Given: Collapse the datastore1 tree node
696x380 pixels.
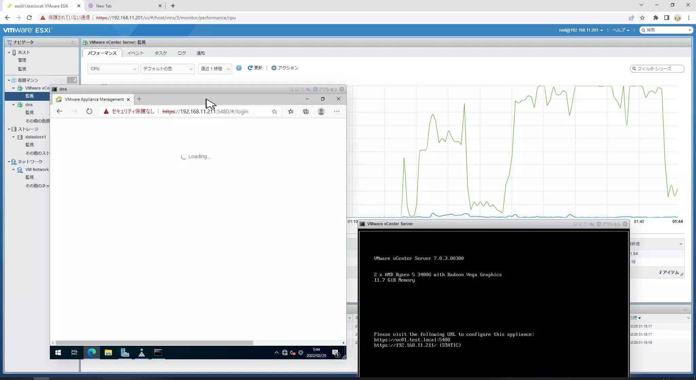Looking at the screenshot, I should point(14,137).
